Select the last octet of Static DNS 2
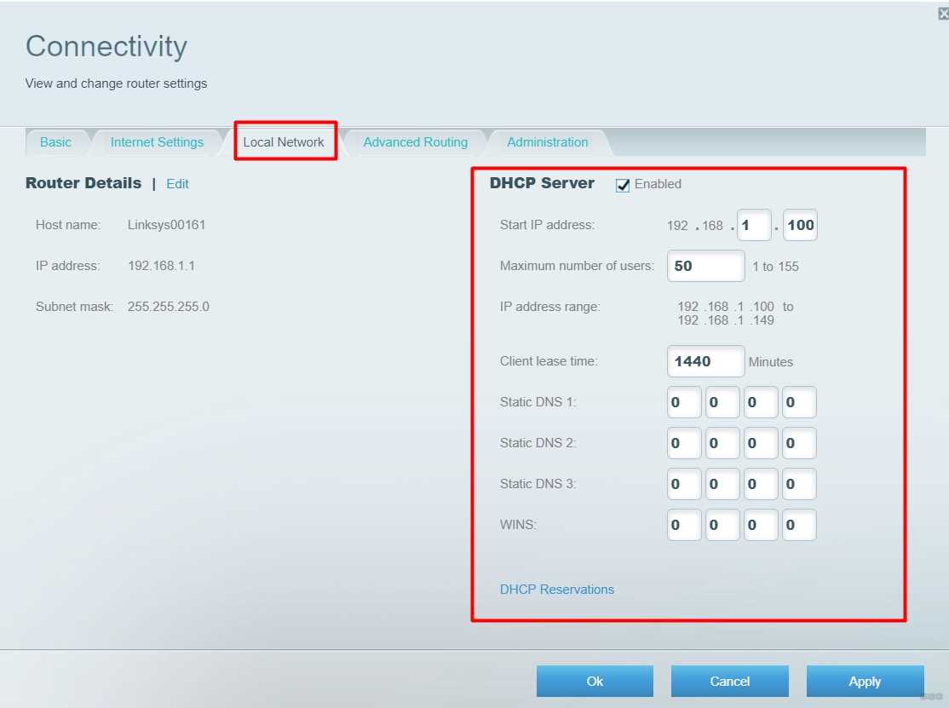 coord(799,443)
